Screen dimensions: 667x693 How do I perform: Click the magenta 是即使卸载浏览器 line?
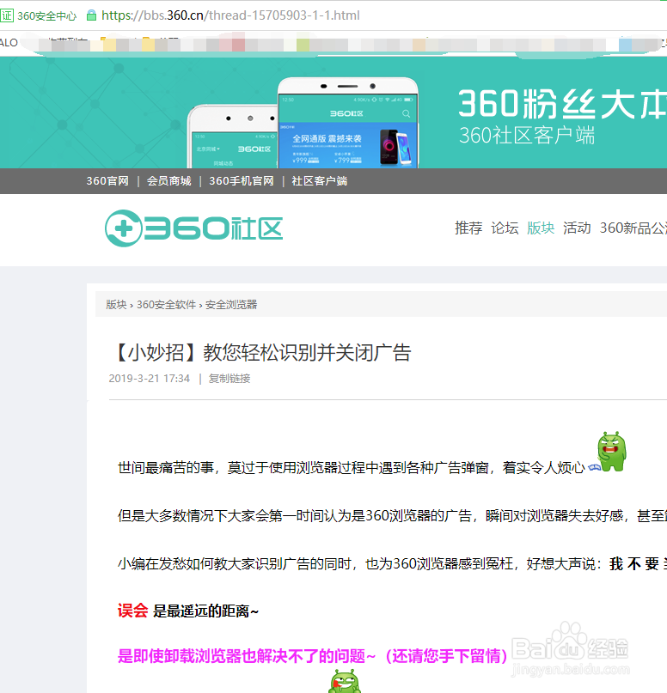(313, 656)
